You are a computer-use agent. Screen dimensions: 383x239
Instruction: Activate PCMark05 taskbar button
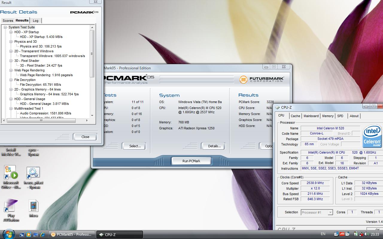[72, 235]
